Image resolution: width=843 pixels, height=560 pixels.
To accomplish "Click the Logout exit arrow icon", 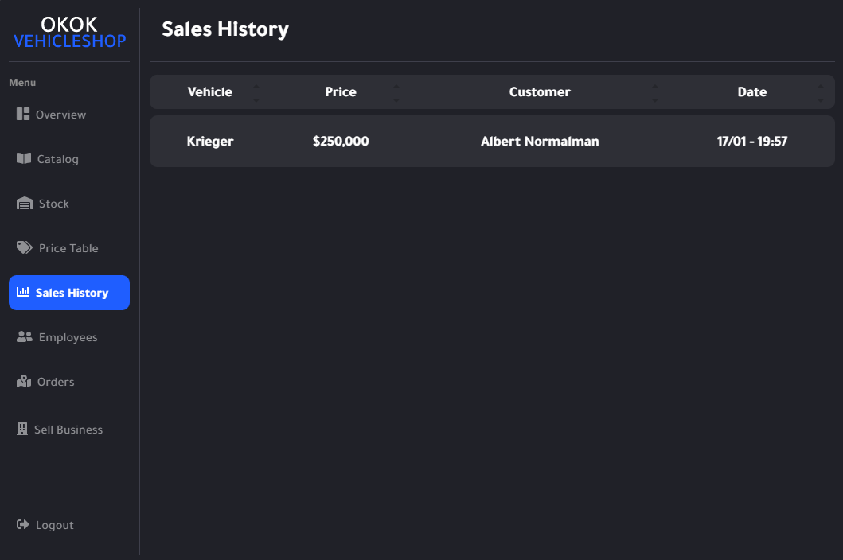I will coord(23,525).
